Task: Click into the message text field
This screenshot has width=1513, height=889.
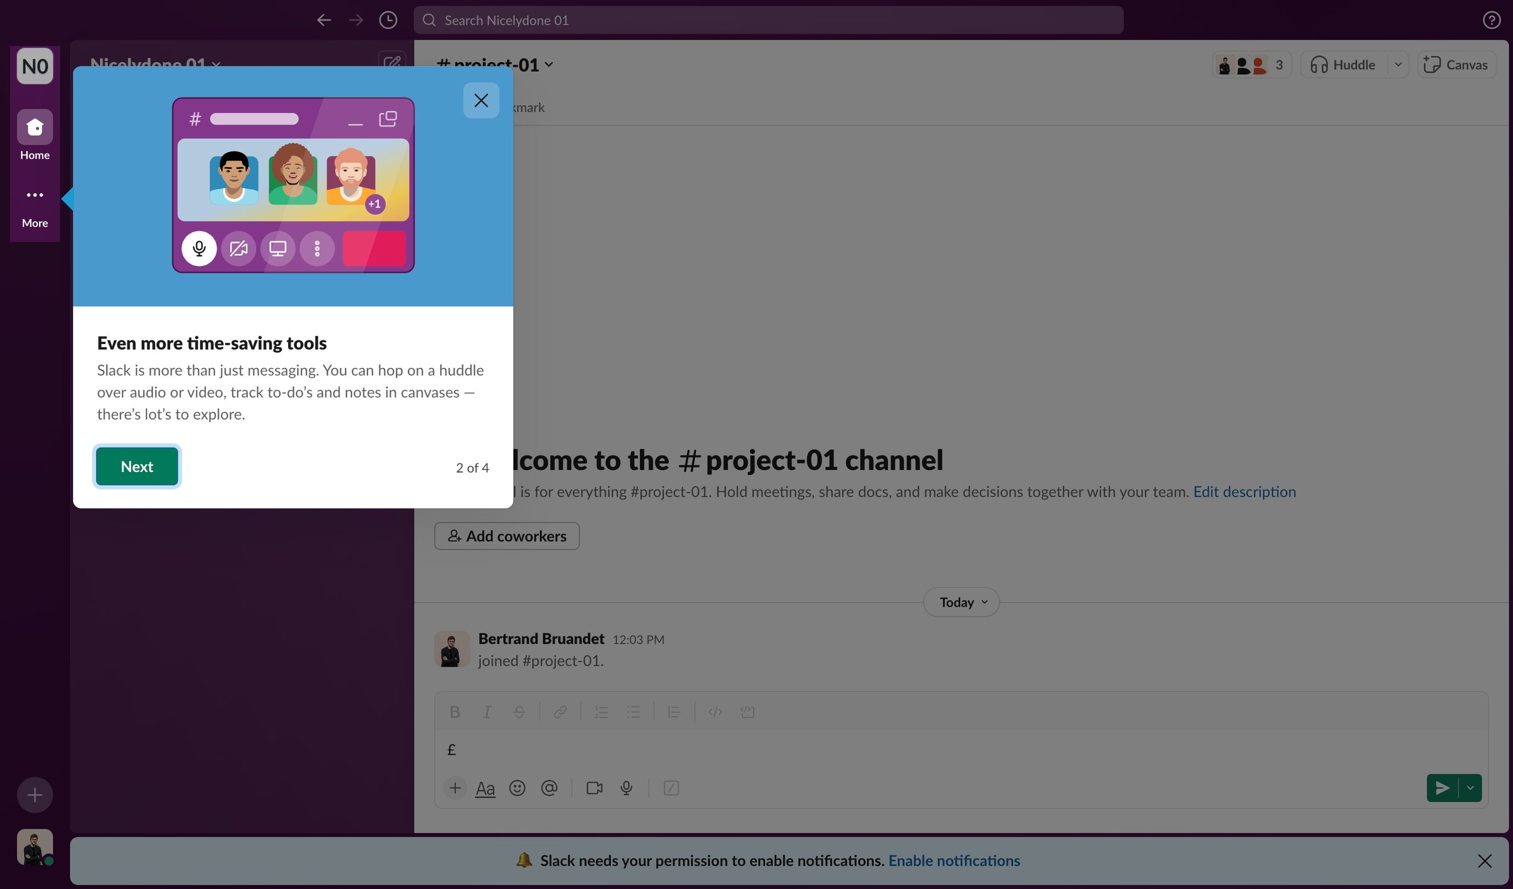Action: click(x=961, y=750)
